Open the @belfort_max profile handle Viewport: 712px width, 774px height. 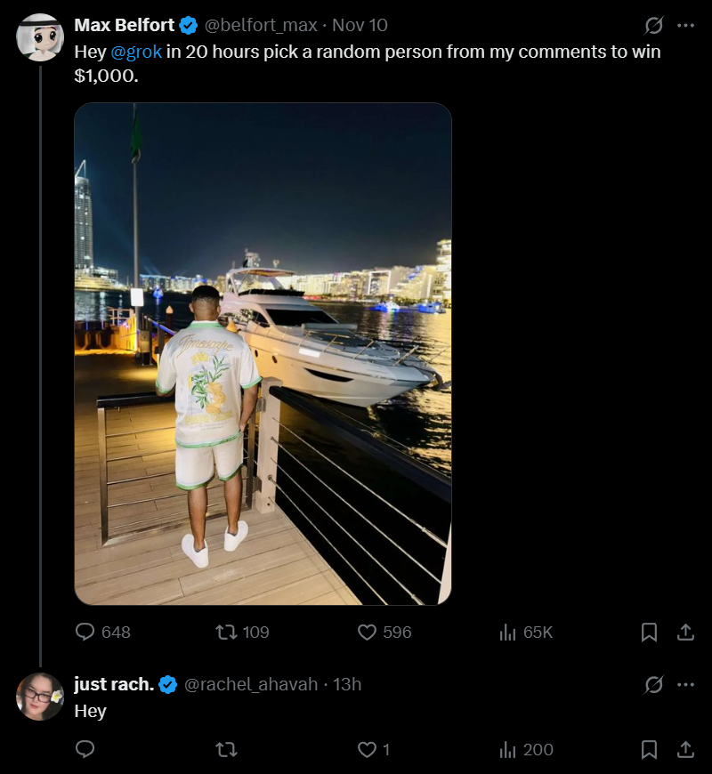pyautogui.click(x=261, y=25)
